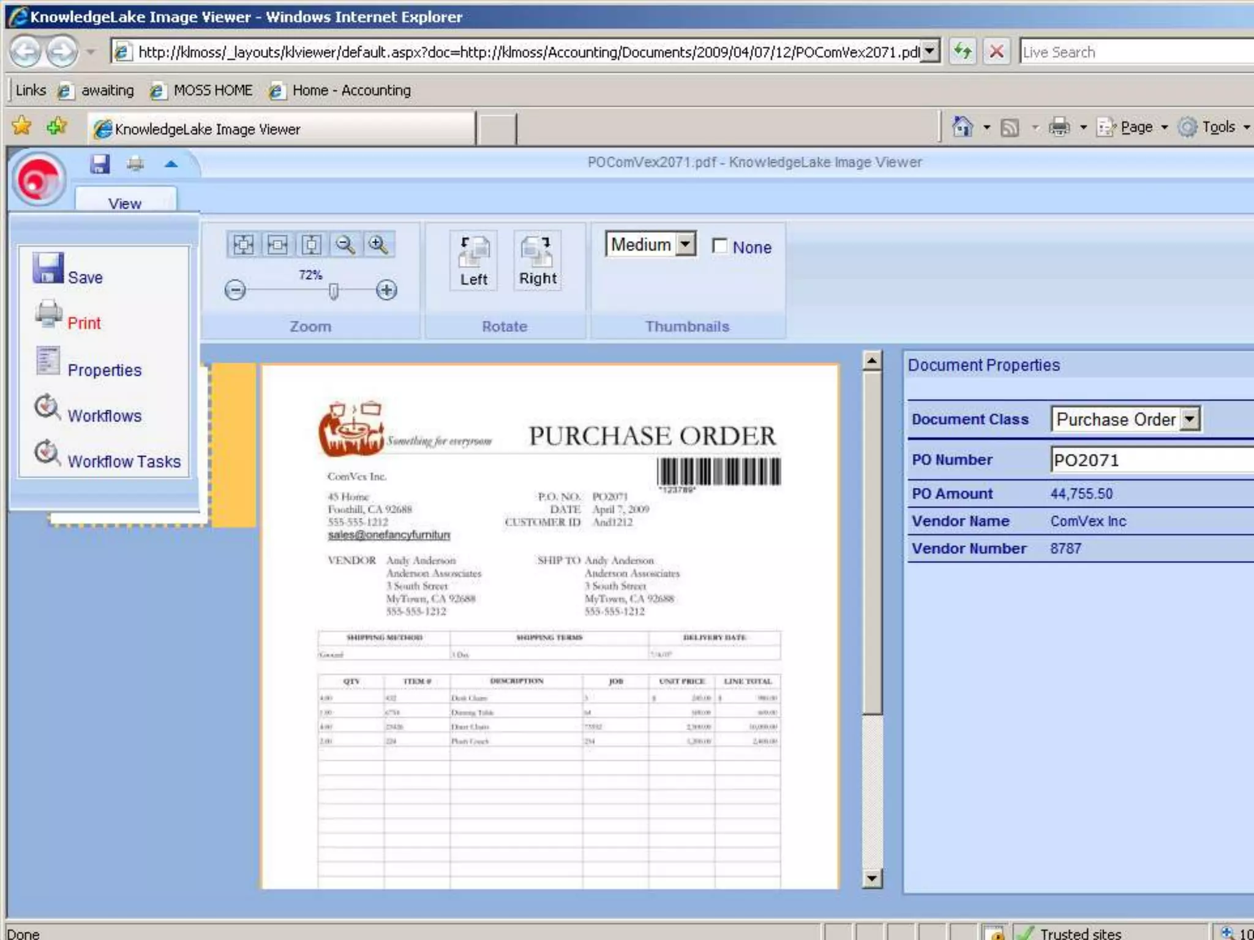Click the Fit Height zoom icon
Screen dimensions: 1254x940
[311, 245]
